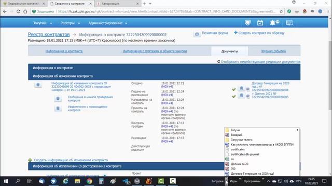This screenshot has height=186, width=332.
Task: Click the file type icon before Договор Генерация на 2020 link
Action: tap(248, 89)
